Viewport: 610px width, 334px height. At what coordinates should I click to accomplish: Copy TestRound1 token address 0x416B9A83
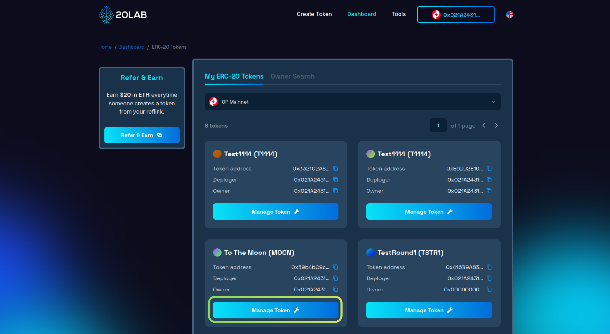[489, 267]
